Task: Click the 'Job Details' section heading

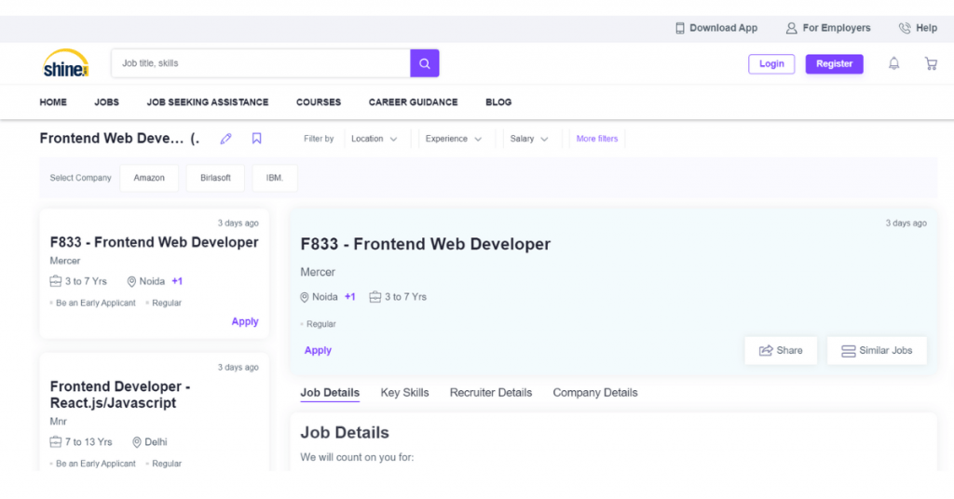Action: pyautogui.click(x=345, y=433)
